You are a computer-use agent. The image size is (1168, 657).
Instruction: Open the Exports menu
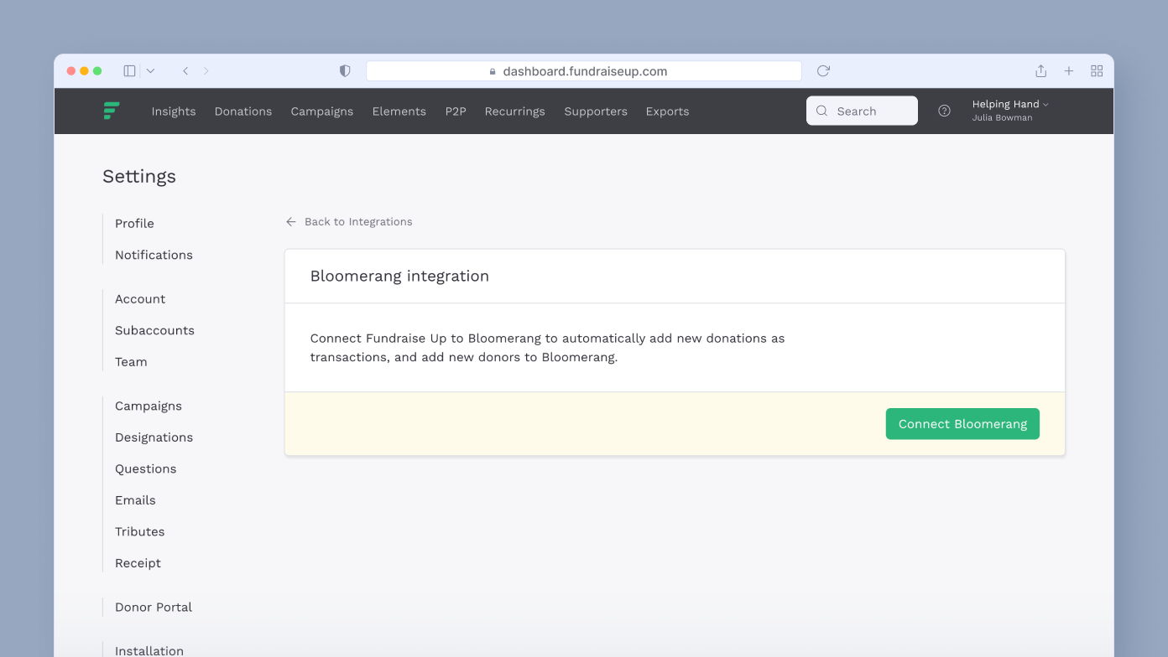[x=668, y=111]
